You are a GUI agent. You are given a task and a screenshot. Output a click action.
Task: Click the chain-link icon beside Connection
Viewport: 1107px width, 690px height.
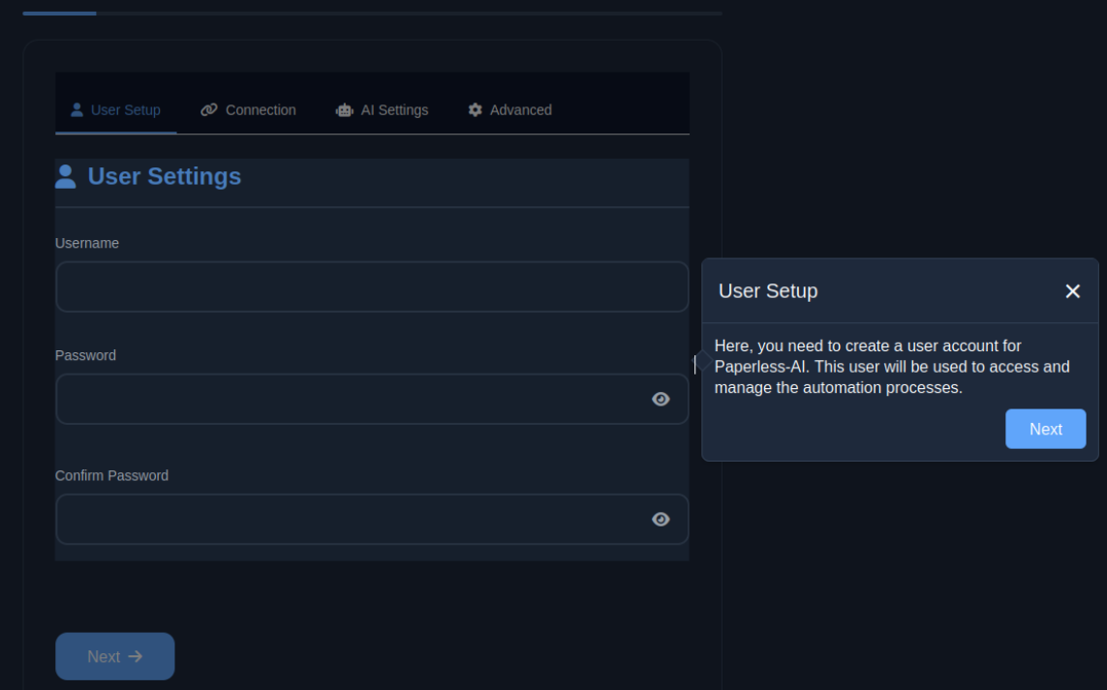209,109
